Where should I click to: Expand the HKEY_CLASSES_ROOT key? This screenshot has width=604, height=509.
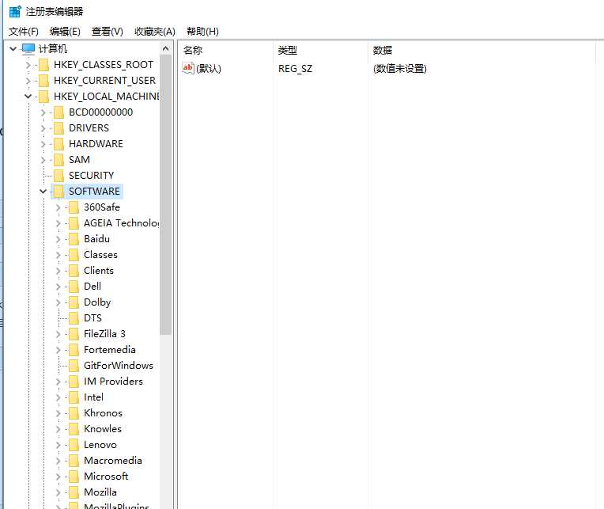(28, 65)
